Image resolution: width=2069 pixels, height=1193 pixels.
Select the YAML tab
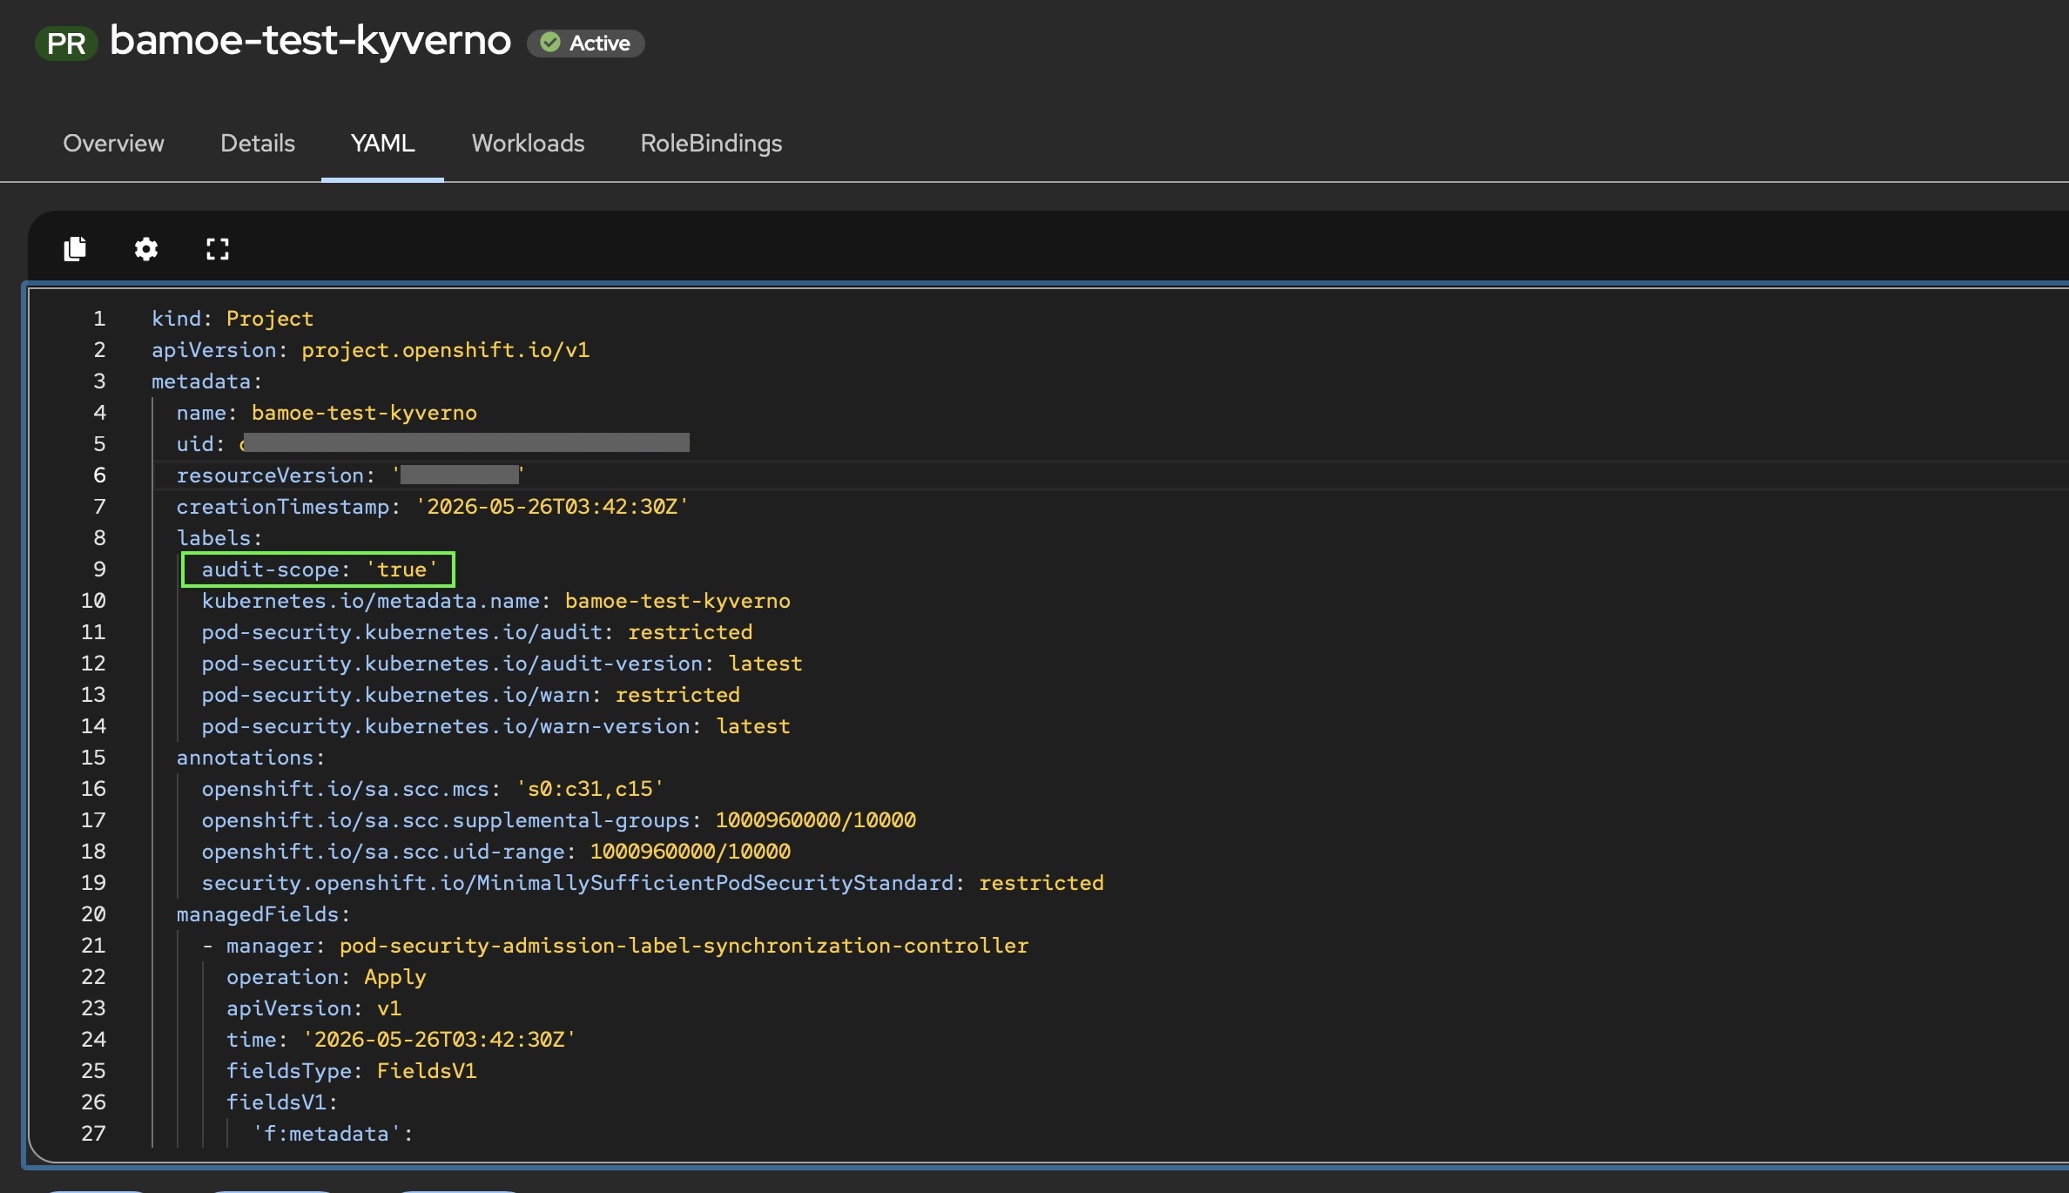pos(382,143)
